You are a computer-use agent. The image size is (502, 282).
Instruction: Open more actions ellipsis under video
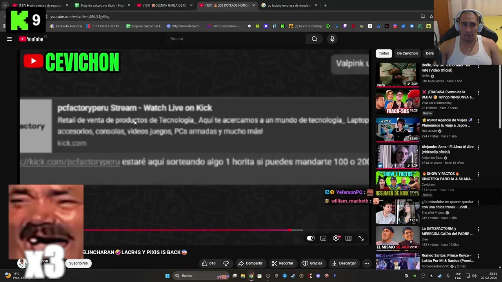tap(367, 263)
